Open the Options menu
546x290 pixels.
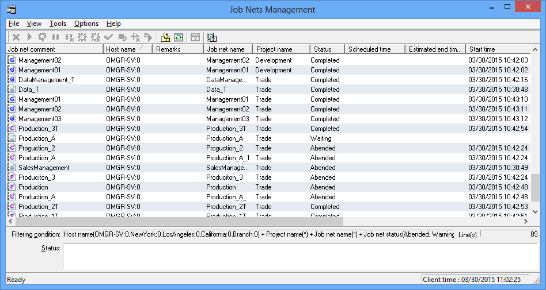86,24
